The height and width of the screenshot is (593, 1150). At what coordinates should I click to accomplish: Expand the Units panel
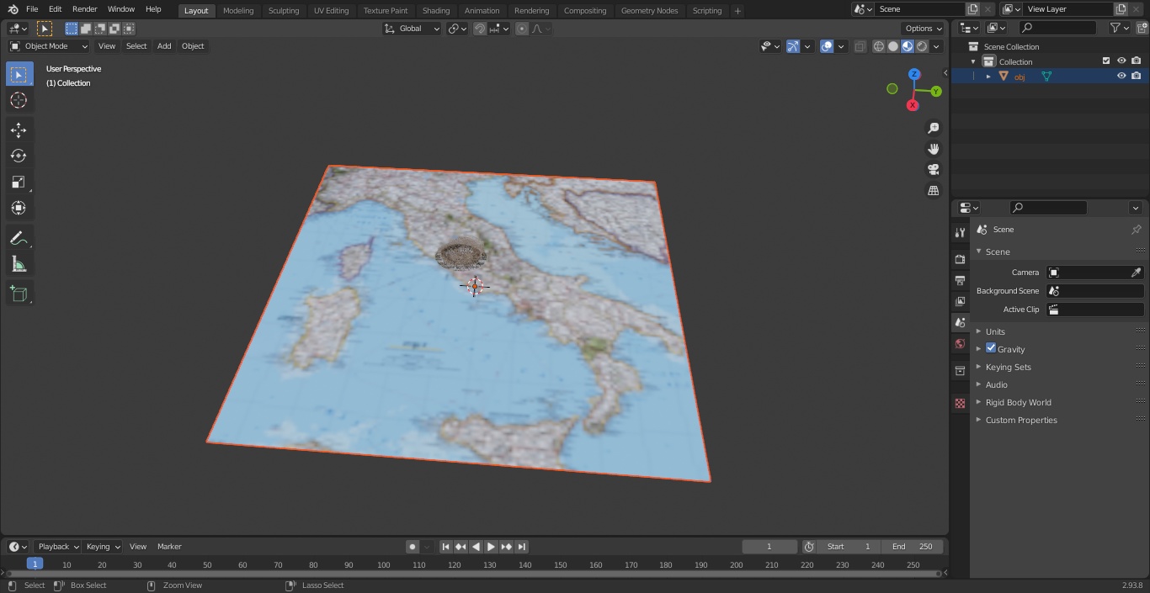[x=995, y=331]
